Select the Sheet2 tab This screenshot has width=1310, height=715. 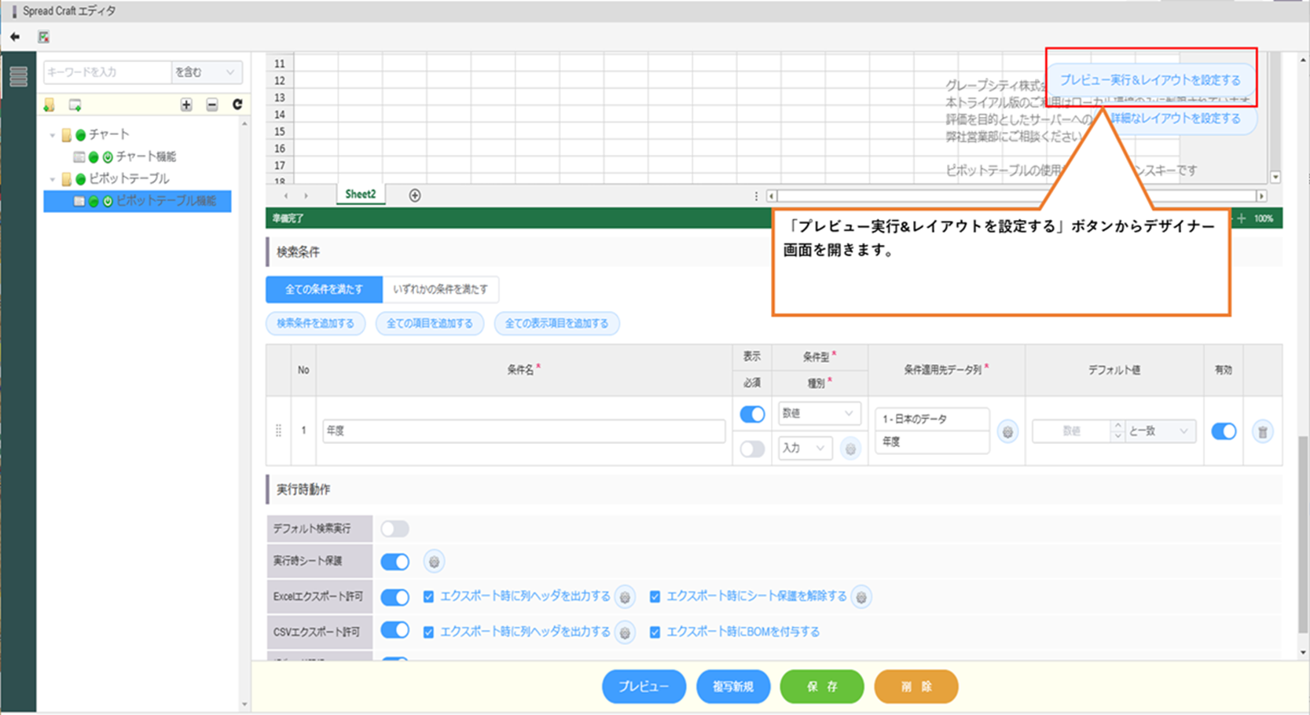360,194
